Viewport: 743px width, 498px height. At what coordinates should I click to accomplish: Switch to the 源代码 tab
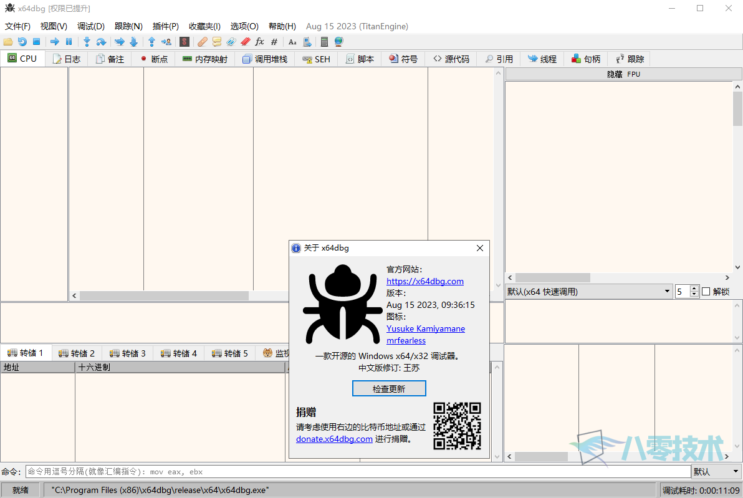point(451,59)
